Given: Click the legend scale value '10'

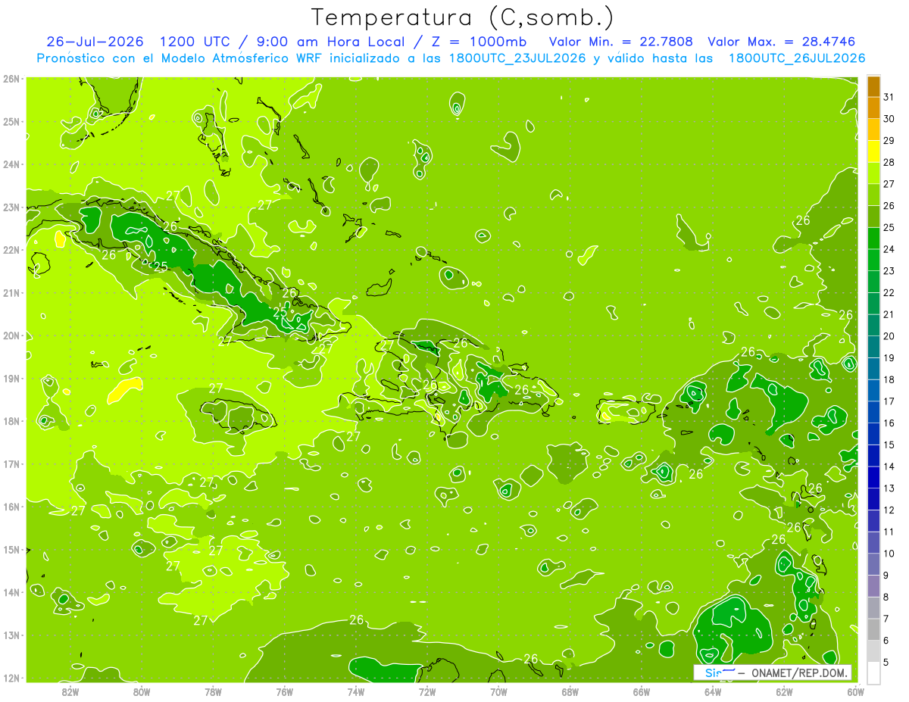Looking at the screenshot, I should [889, 554].
